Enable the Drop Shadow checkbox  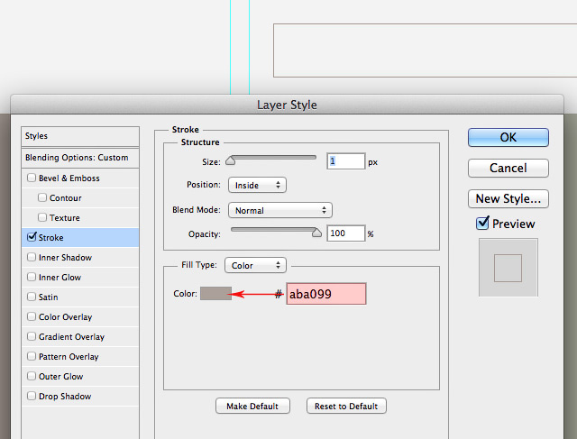click(32, 397)
